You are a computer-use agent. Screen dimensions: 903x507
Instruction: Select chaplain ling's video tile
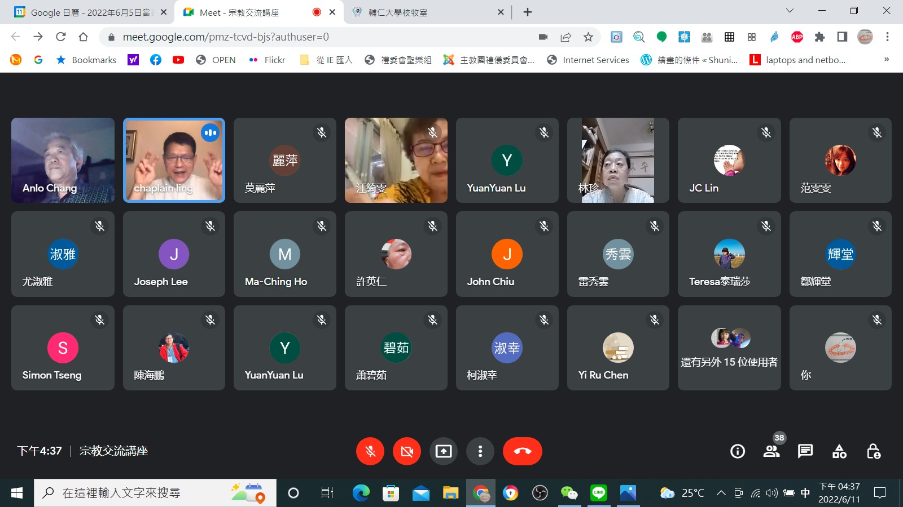click(x=174, y=161)
